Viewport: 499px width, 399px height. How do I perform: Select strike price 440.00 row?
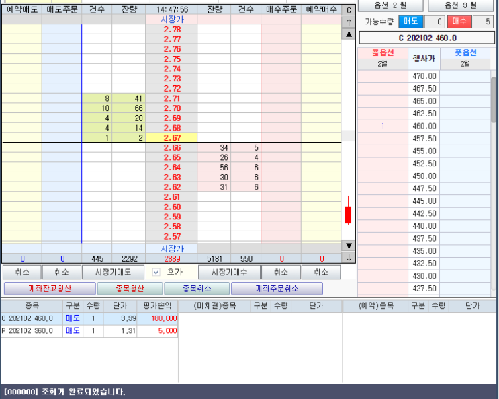[x=424, y=226]
